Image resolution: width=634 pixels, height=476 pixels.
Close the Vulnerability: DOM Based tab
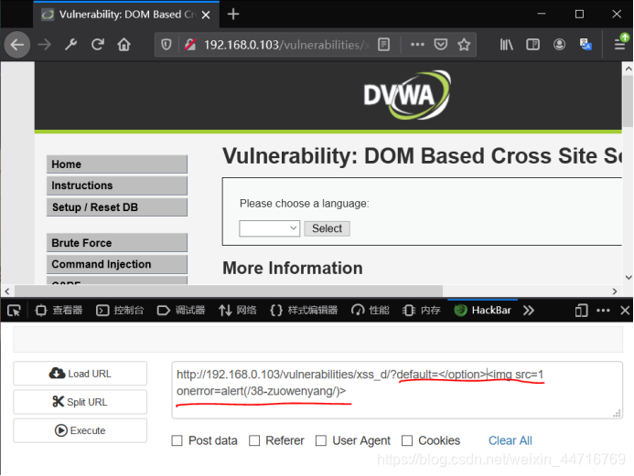click(x=206, y=15)
